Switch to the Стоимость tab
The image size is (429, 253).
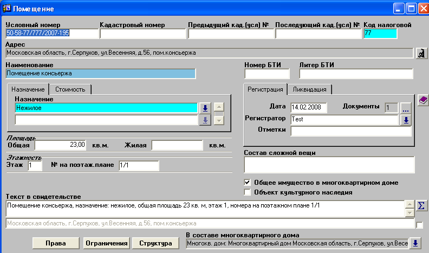[70, 89]
